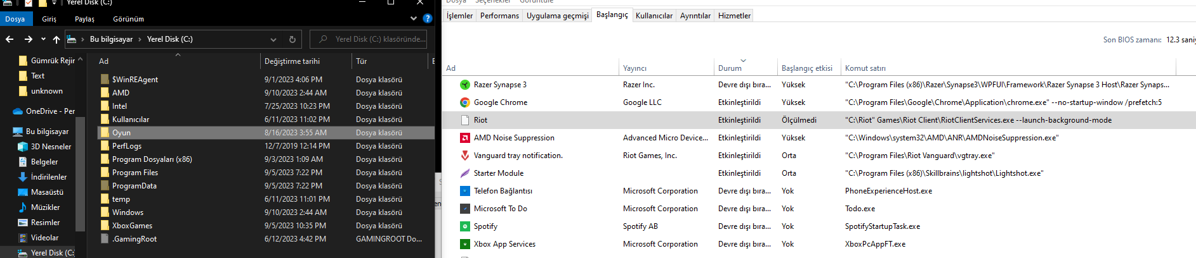Open recent locations dropdown arrow
Image resolution: width=1196 pixels, height=258 pixels.
coord(43,39)
